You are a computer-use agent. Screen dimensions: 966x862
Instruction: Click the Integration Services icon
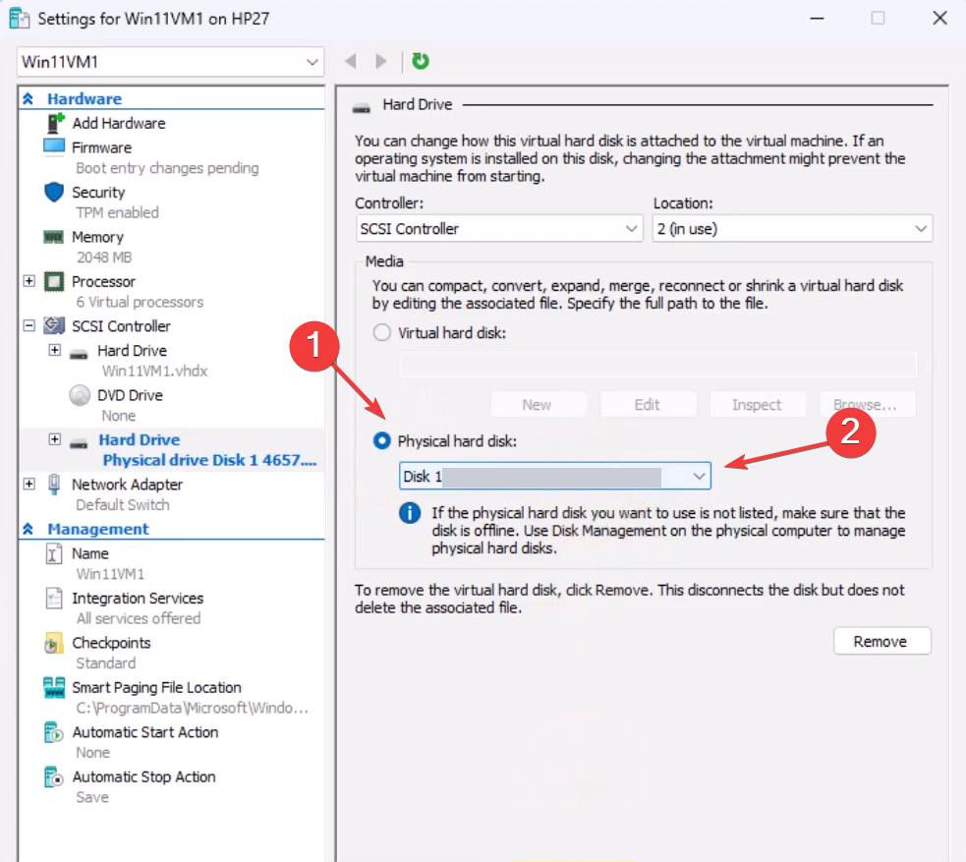coord(54,598)
